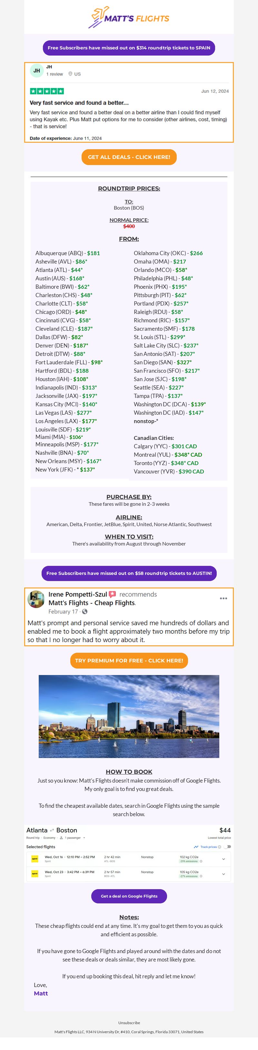Viewport: 258px width, 1050px height.
Task: Click Free Subscribers missed out on SPAIN banner
Action: click(129, 48)
